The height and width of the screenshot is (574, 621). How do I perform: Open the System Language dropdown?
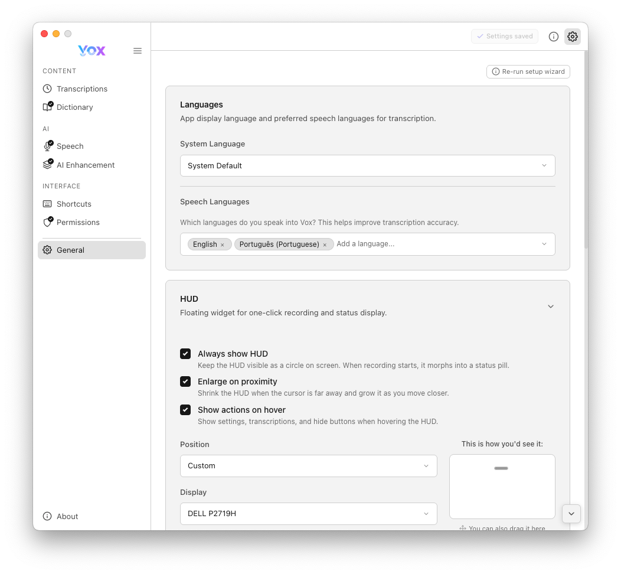click(x=367, y=165)
